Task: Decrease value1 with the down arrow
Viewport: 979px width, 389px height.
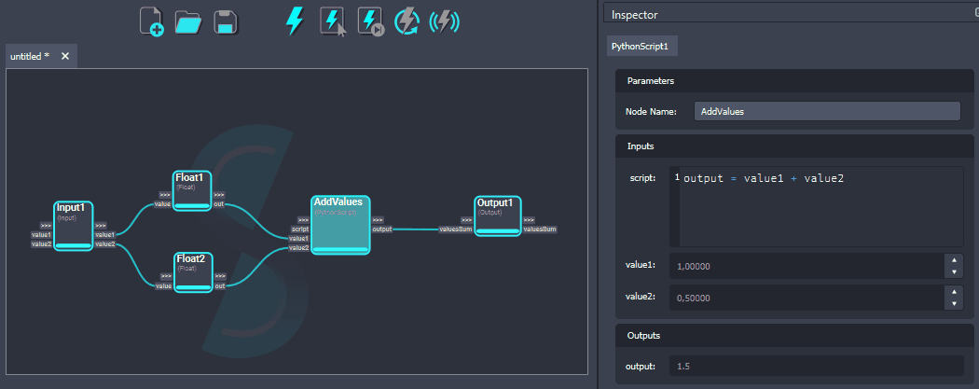Action: point(954,272)
